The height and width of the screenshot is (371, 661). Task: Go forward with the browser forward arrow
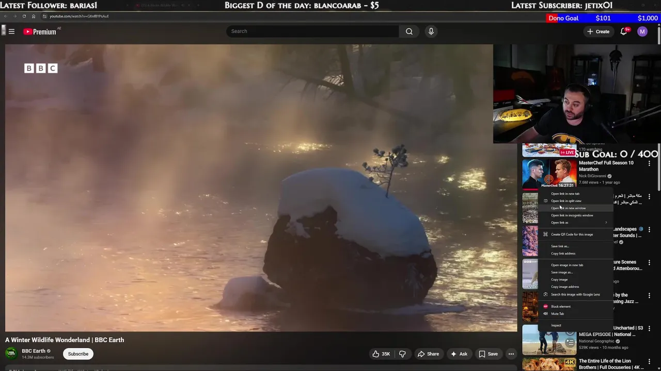[14, 16]
